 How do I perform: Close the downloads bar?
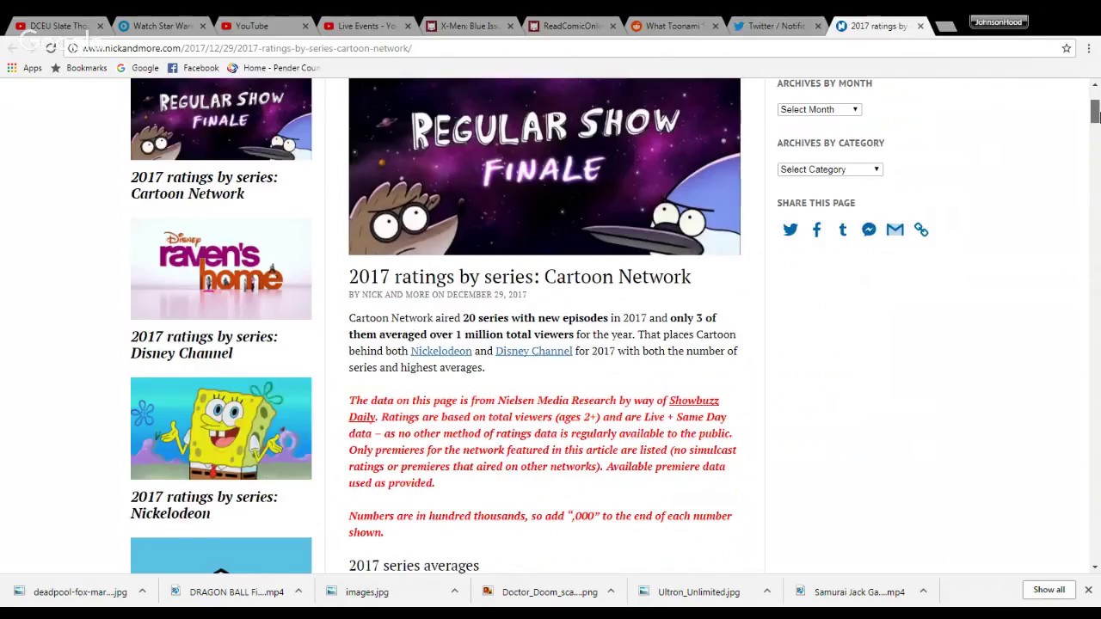(x=1088, y=590)
